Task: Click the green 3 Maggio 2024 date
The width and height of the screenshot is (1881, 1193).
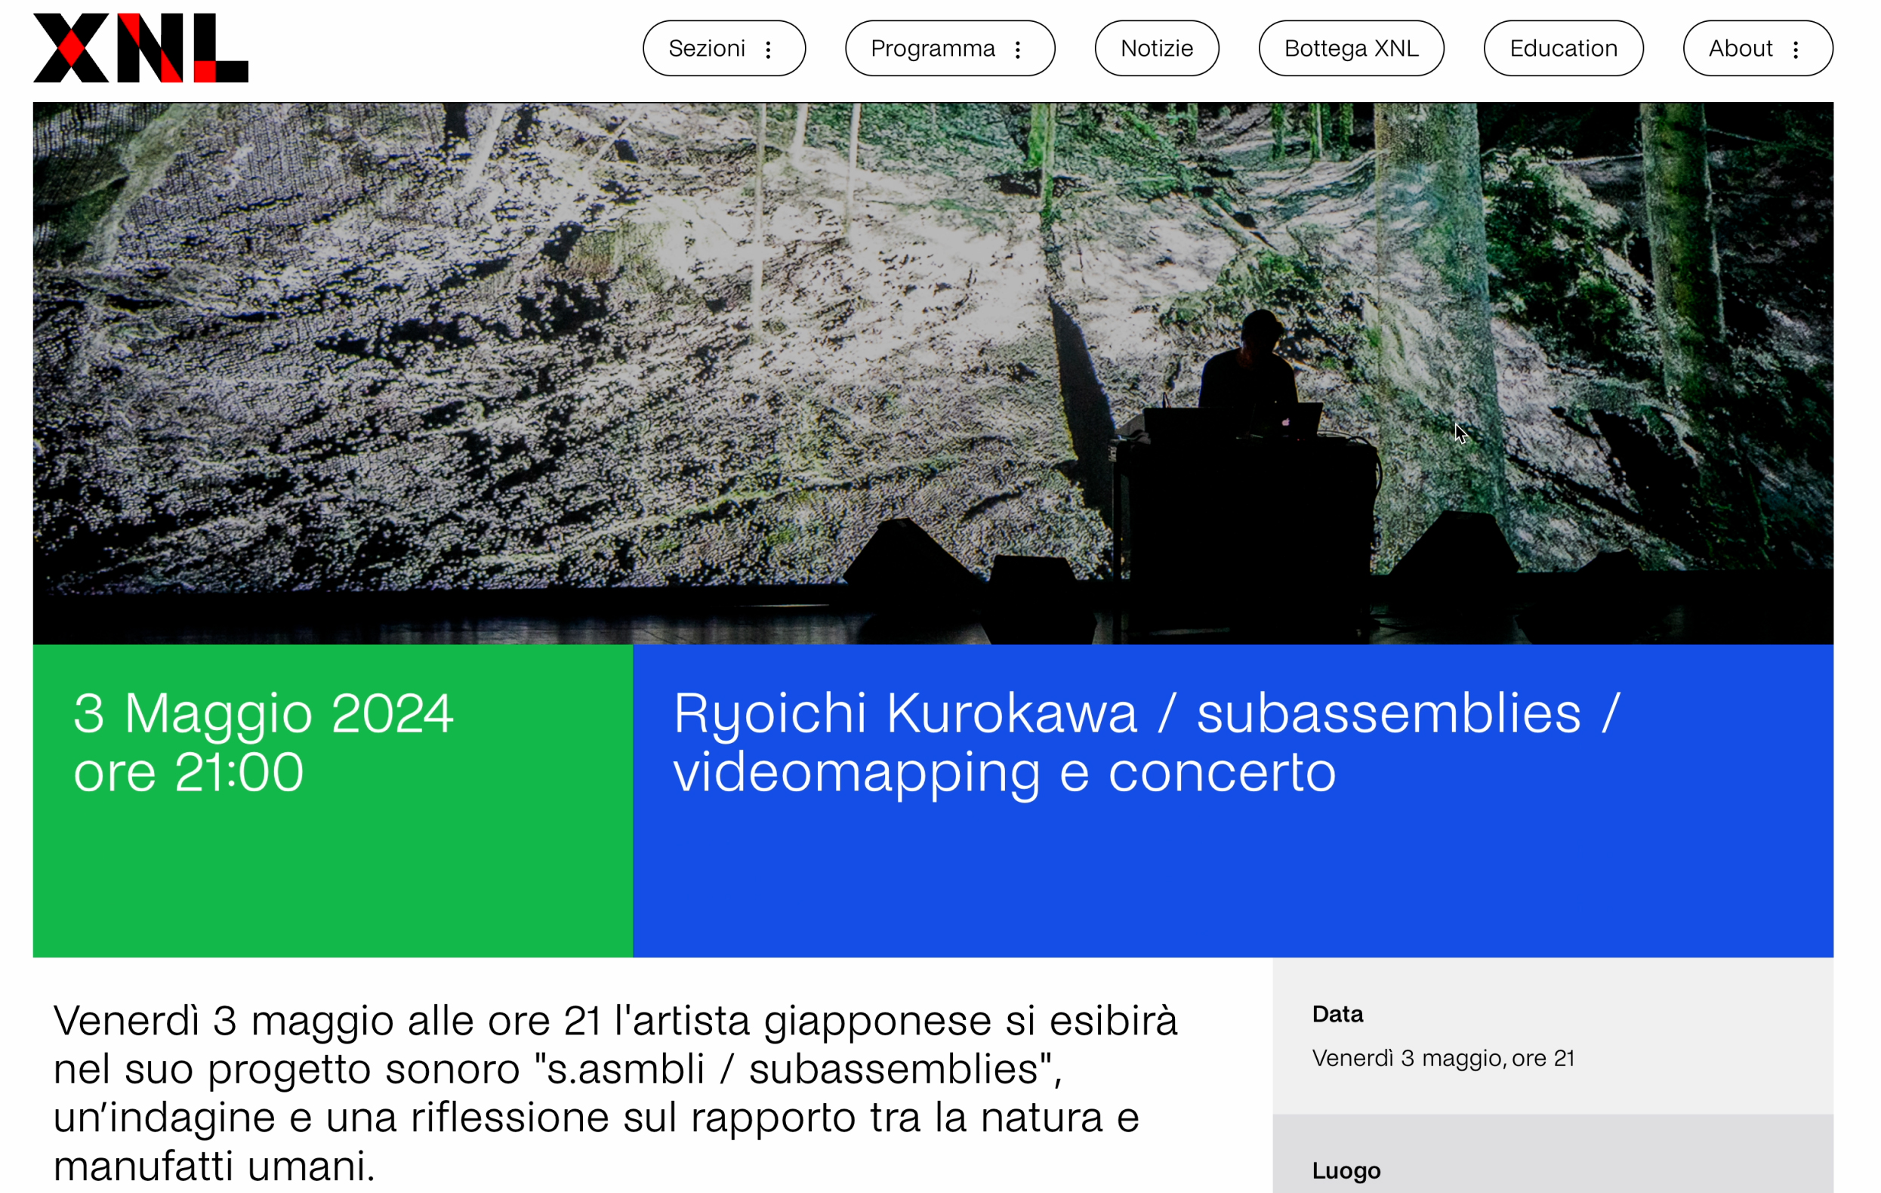Action: pyautogui.click(x=264, y=713)
